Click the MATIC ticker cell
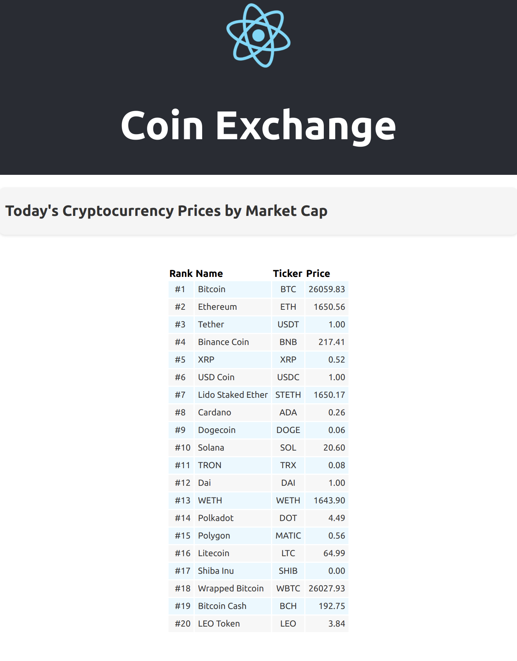The image size is (517, 661). tap(288, 536)
